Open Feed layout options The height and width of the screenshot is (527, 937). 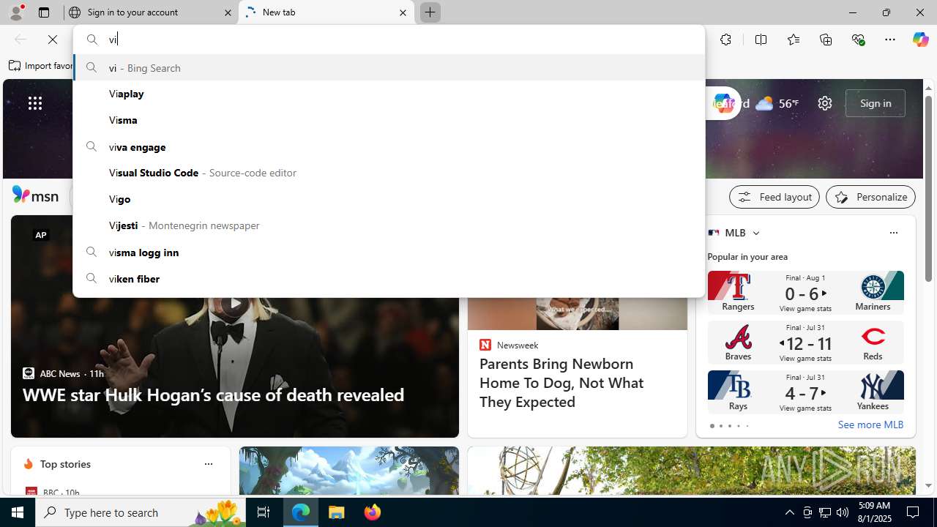pos(774,197)
